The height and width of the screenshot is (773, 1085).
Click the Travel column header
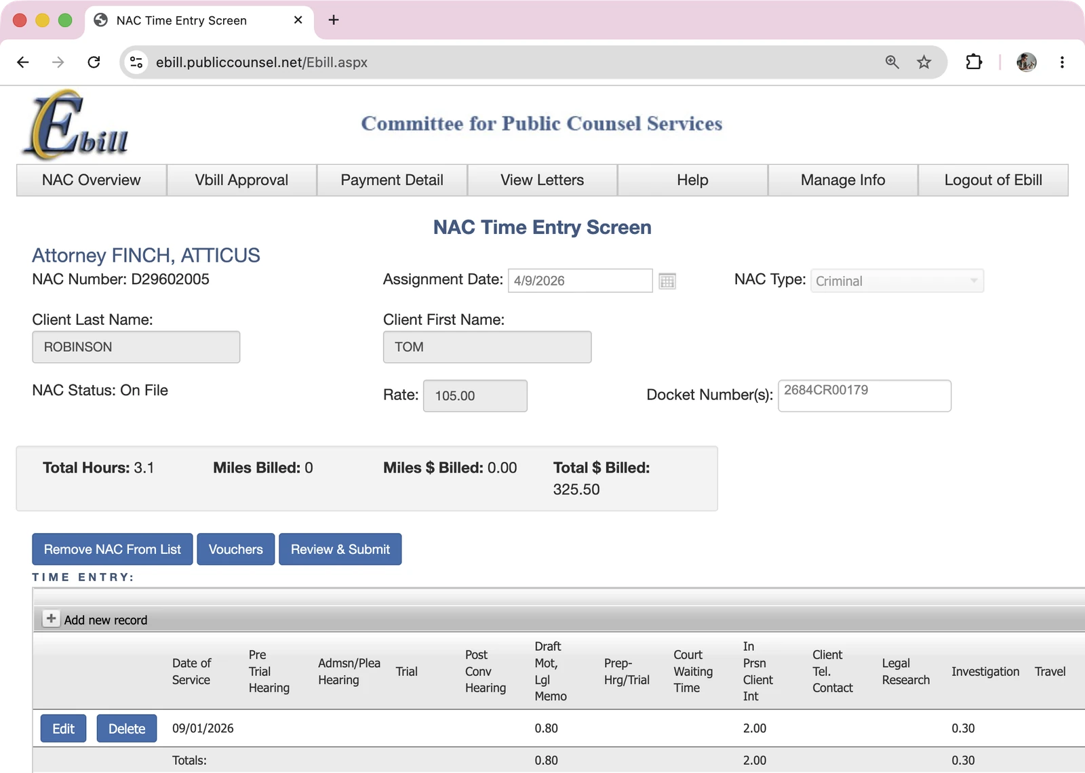(1050, 671)
